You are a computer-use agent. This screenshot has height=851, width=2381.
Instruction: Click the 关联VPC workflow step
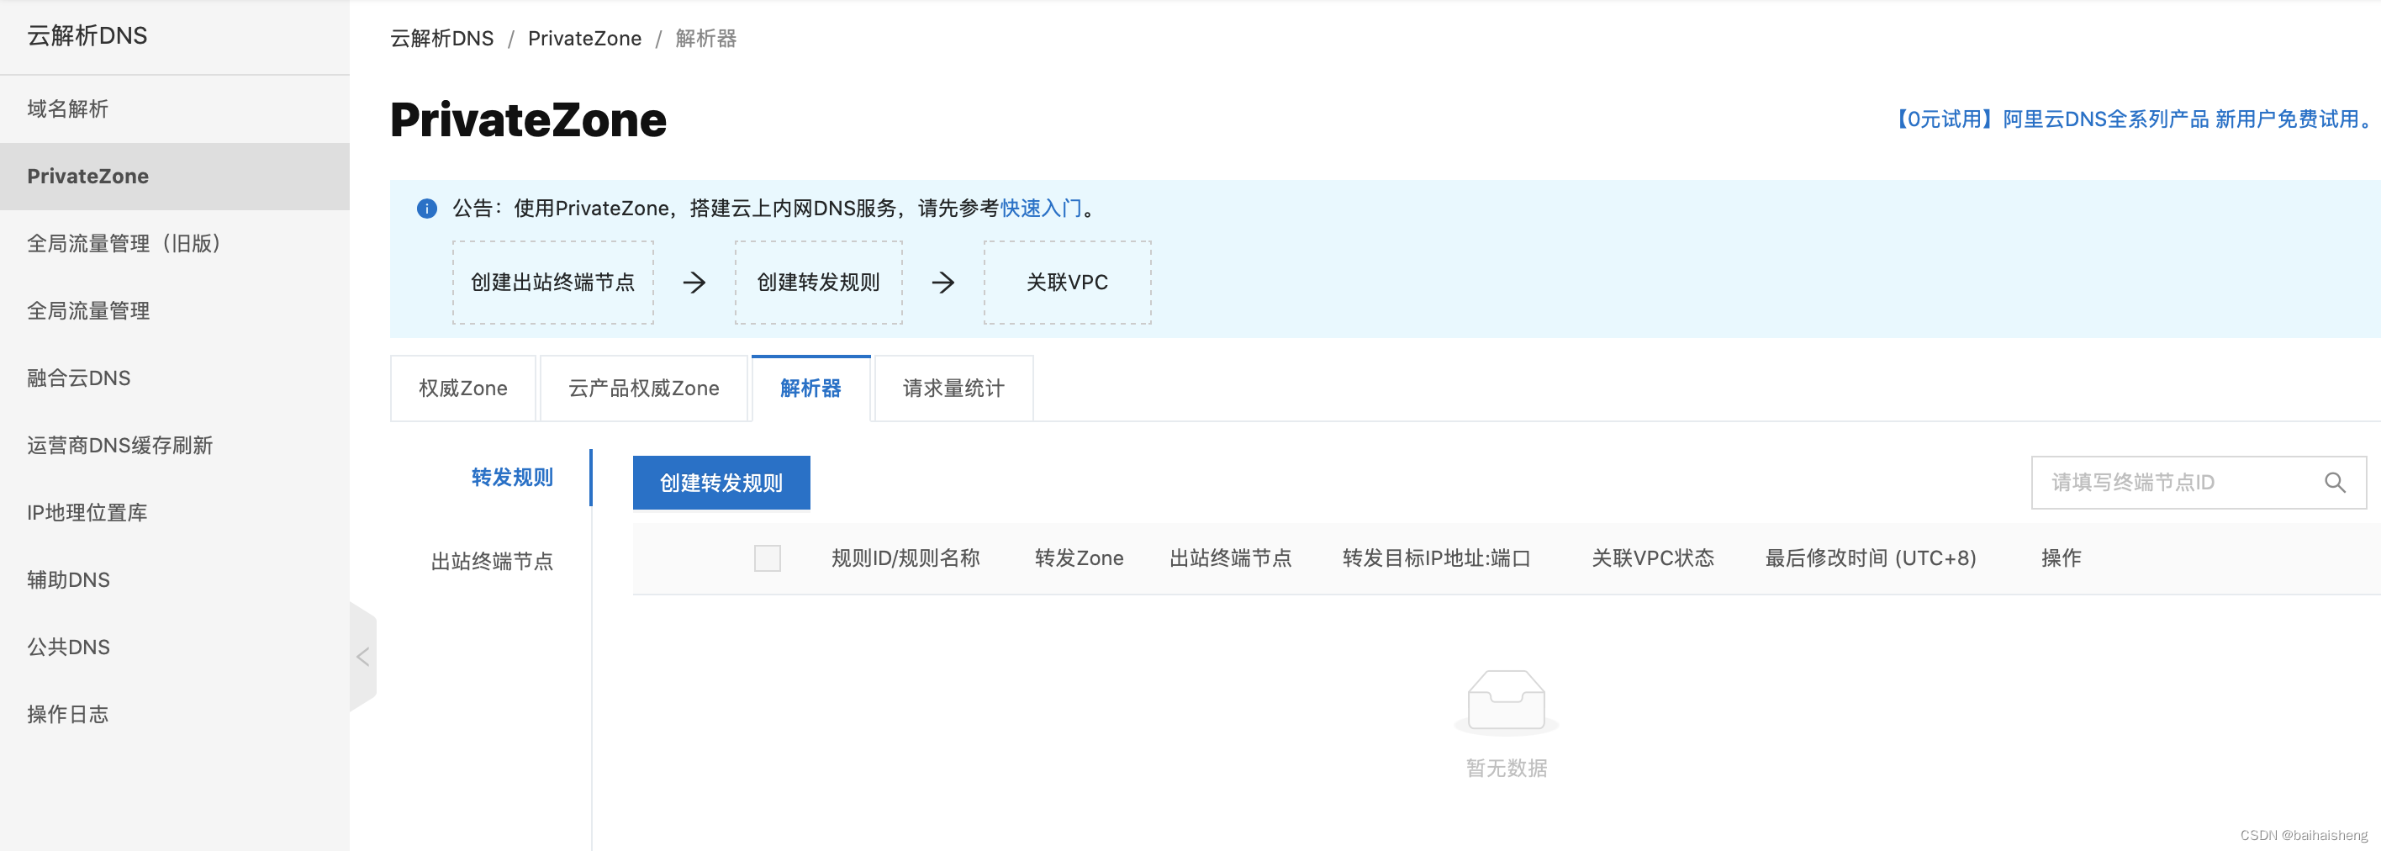(1067, 282)
